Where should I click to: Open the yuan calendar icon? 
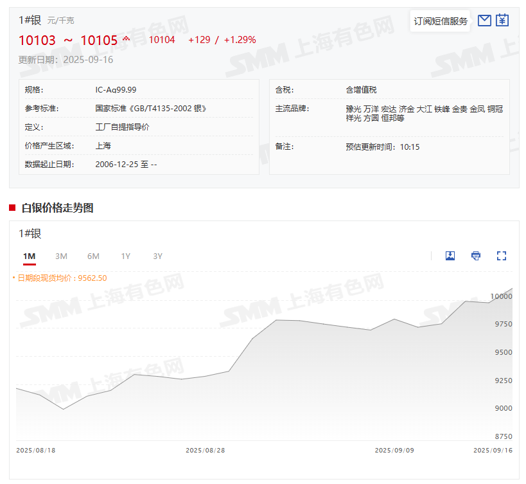click(502, 21)
